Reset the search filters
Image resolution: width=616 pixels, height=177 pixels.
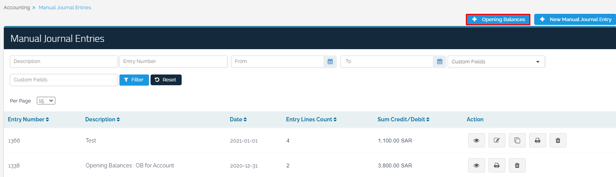click(166, 80)
